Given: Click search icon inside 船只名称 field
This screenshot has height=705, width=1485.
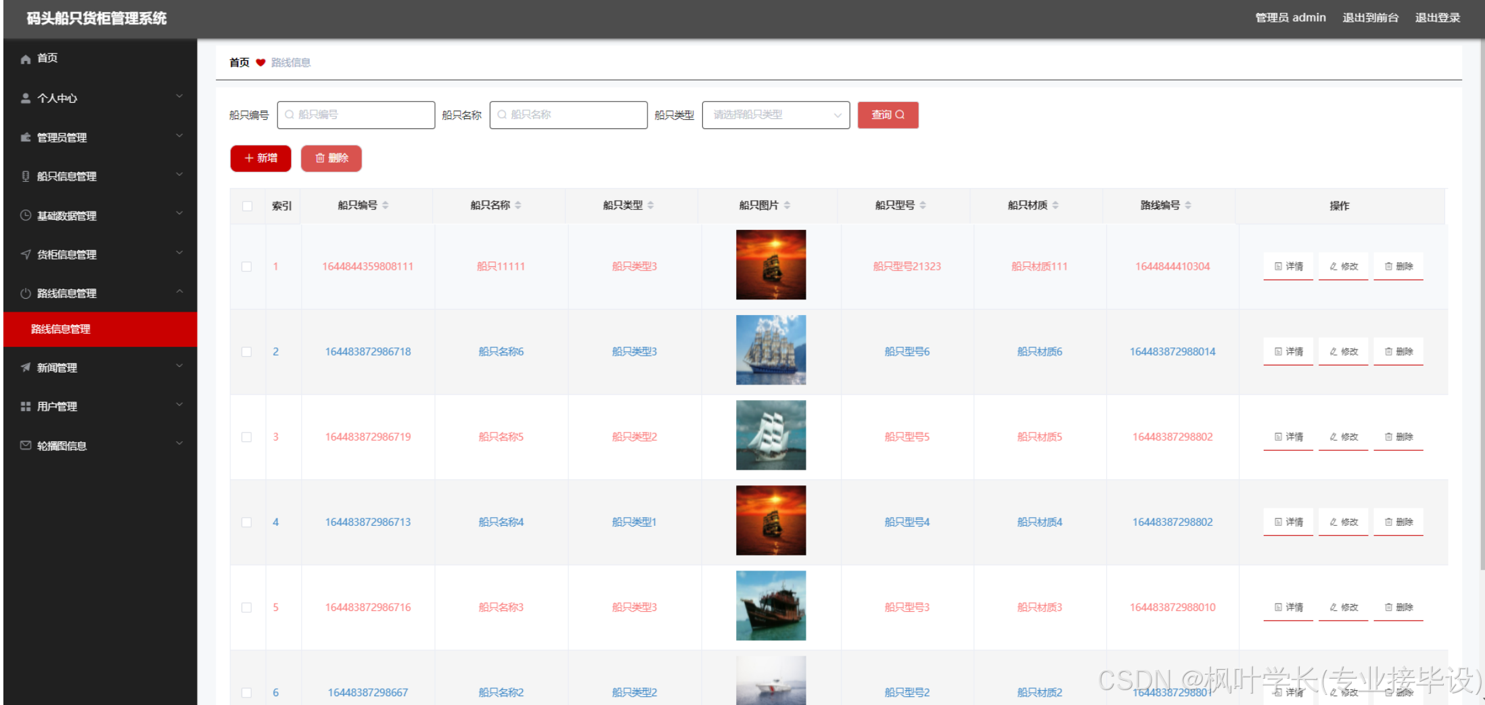Looking at the screenshot, I should click(x=502, y=115).
